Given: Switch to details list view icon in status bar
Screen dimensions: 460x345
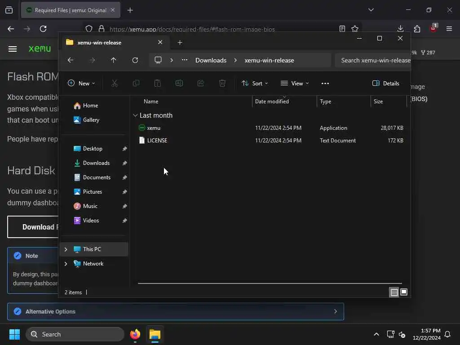Looking at the screenshot, I should (394, 292).
